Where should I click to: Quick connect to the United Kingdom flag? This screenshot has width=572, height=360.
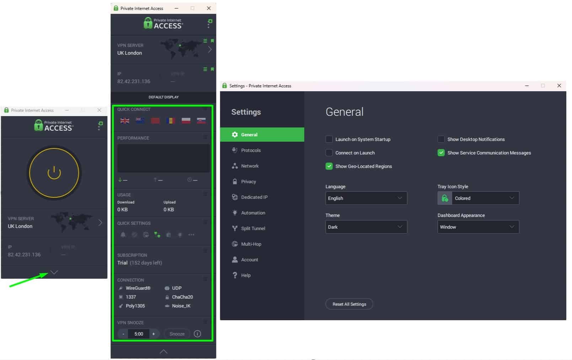(x=125, y=121)
